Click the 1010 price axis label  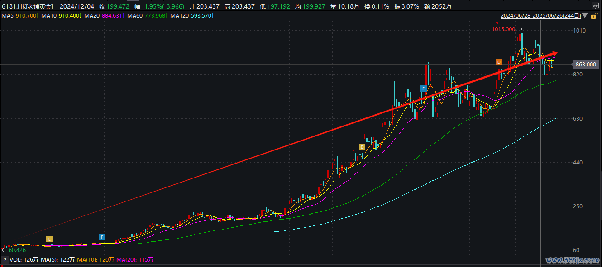click(x=579, y=31)
